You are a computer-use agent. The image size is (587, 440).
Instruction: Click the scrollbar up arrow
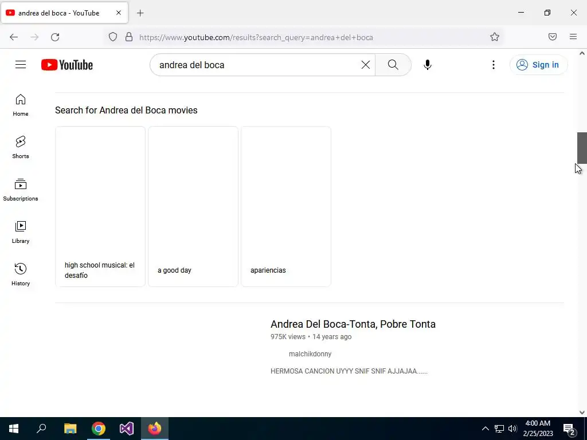click(582, 53)
